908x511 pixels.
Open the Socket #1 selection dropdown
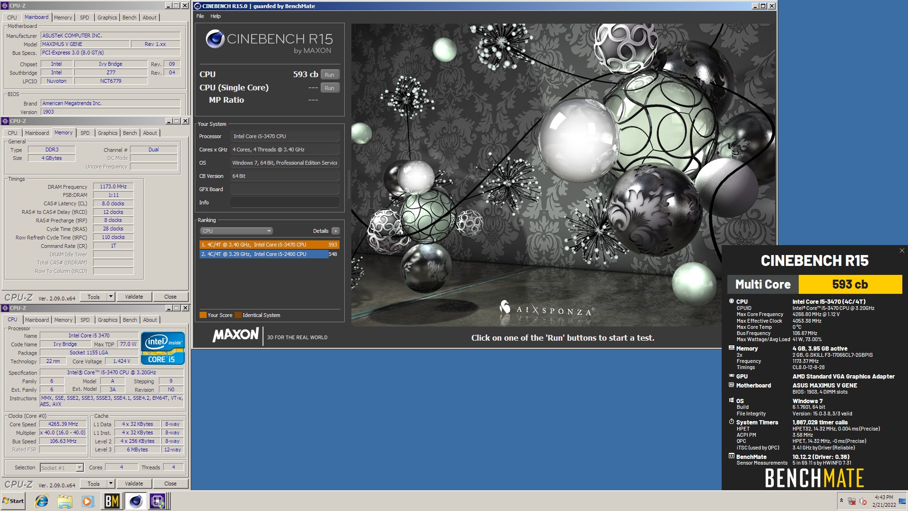[61, 468]
